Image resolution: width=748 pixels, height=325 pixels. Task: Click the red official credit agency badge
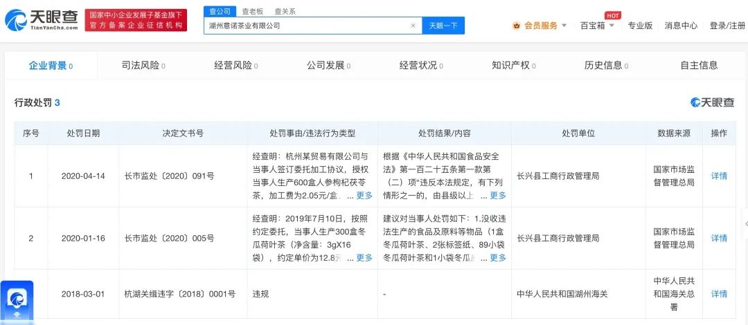(x=136, y=20)
